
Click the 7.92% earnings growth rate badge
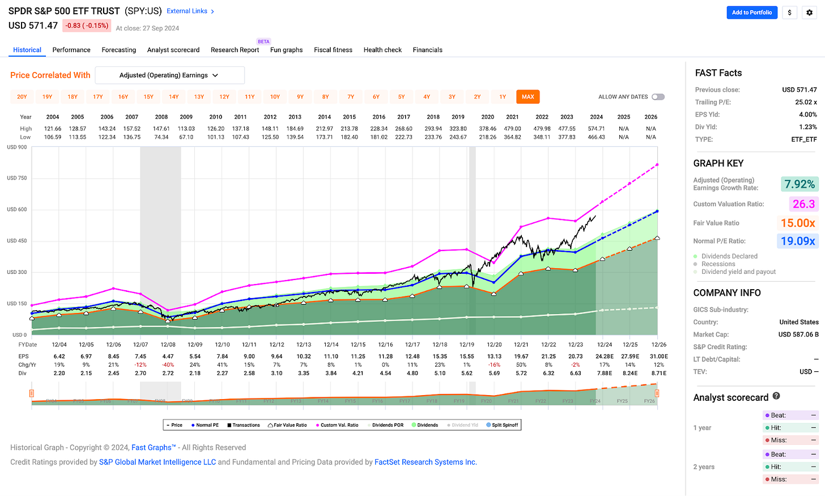pos(800,184)
